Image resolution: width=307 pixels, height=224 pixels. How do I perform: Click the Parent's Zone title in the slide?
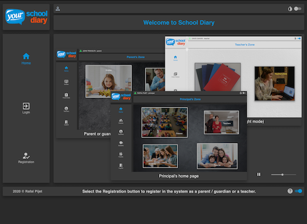(x=136, y=57)
